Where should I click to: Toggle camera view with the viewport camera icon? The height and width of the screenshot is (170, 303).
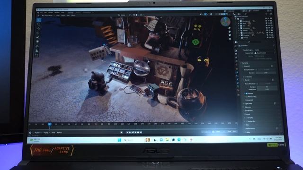[x=230, y=35]
